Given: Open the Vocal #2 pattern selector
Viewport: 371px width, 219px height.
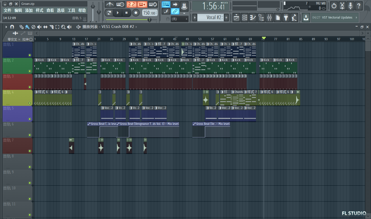Looking at the screenshot, I should coord(211,17).
